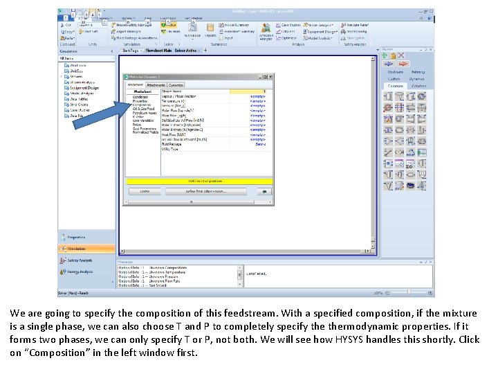The width and height of the screenshot is (498, 374).
Task: Select the separator vessel icon in palette
Action: click(x=388, y=96)
